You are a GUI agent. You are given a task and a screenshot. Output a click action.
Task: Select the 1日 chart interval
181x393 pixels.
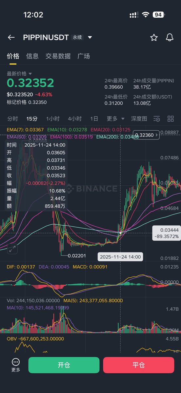point(94,119)
